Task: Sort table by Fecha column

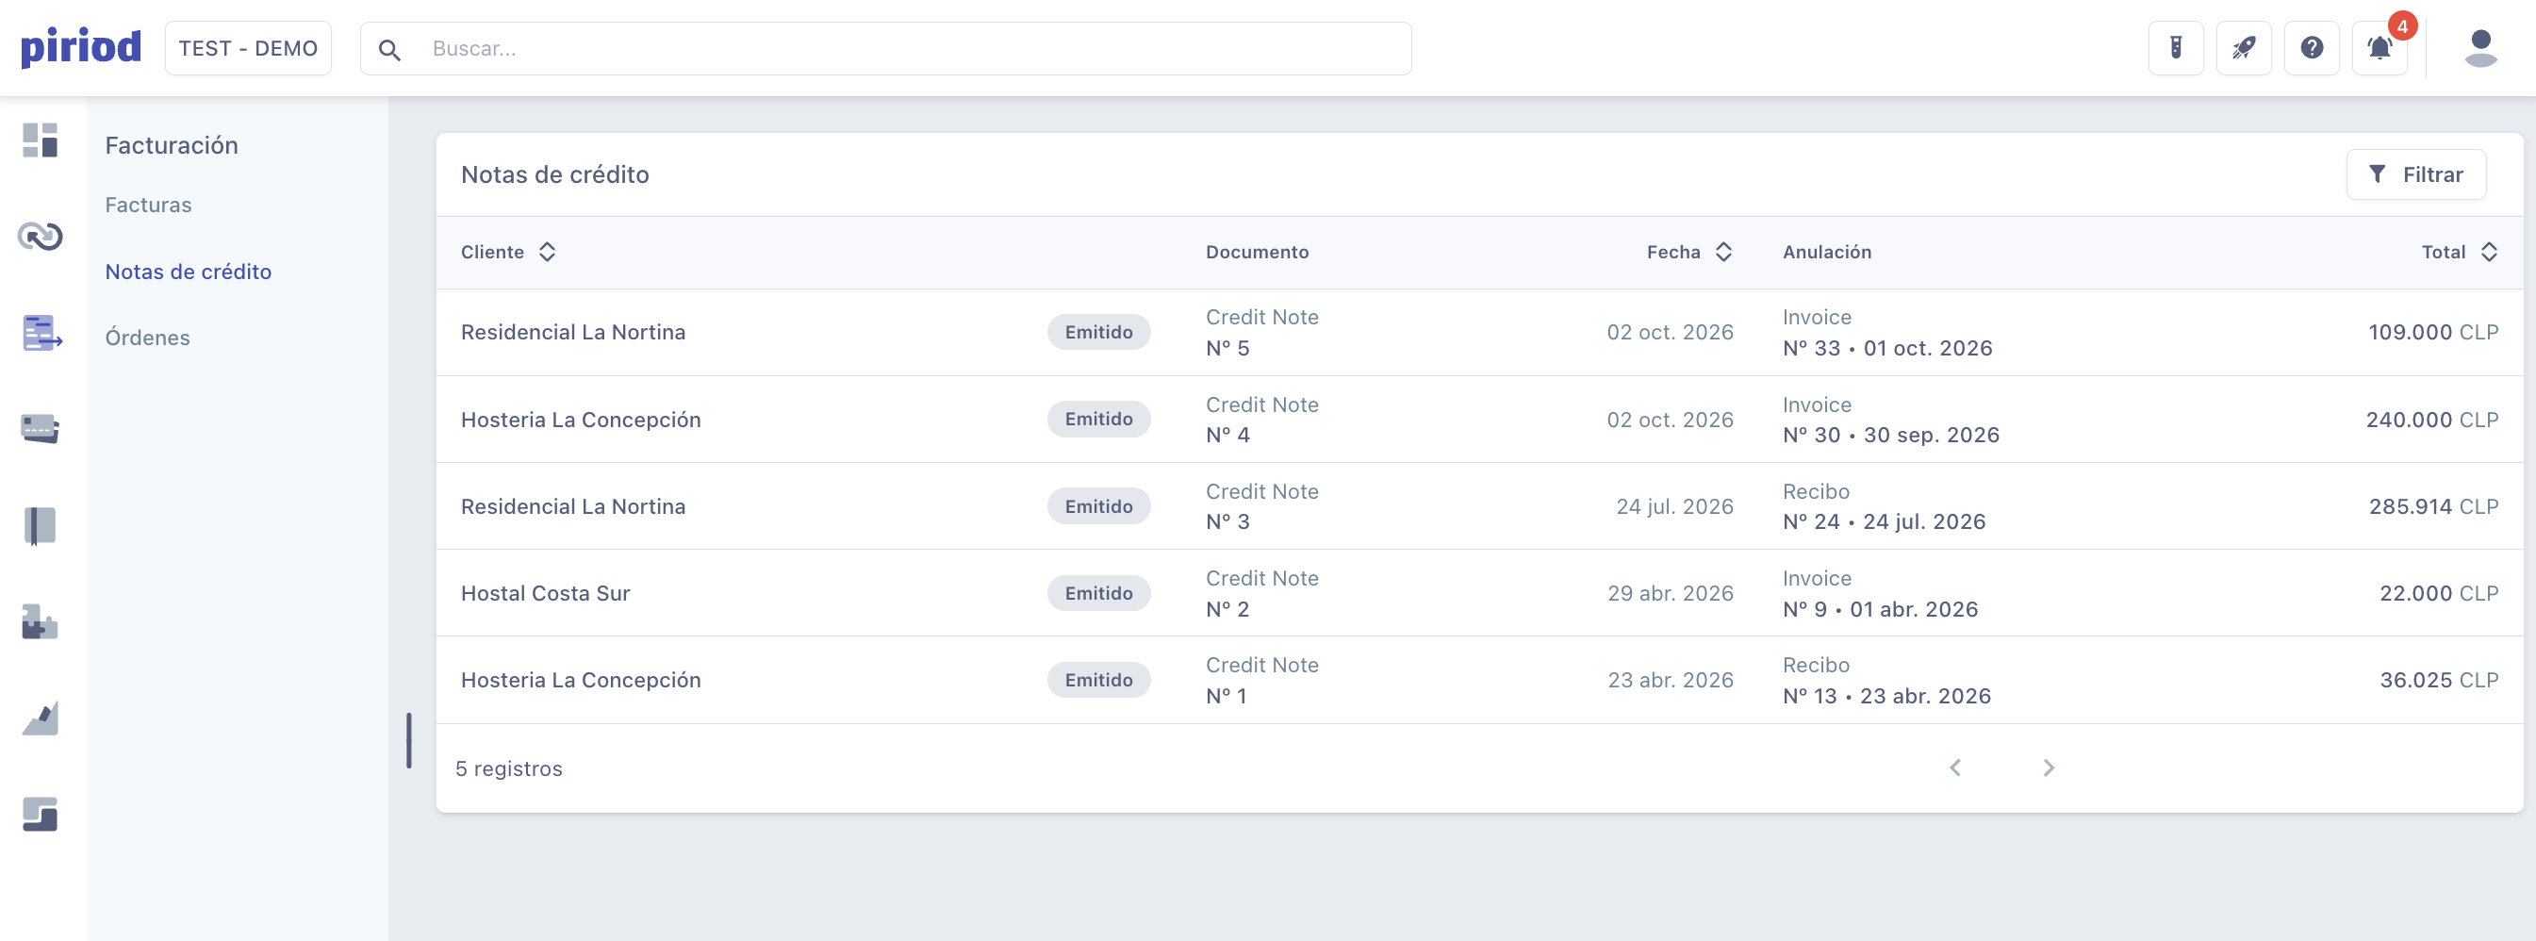Action: pyautogui.click(x=1689, y=252)
